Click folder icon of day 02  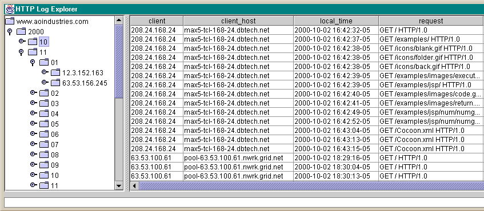[x=44, y=93]
